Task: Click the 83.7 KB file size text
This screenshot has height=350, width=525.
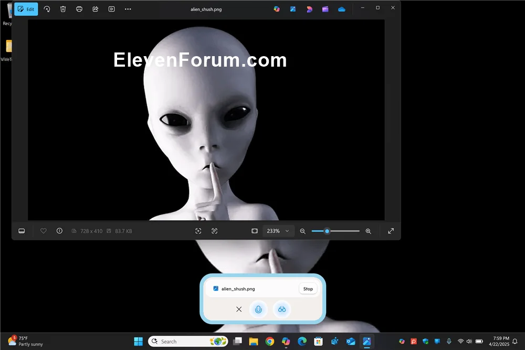Action: click(x=123, y=231)
